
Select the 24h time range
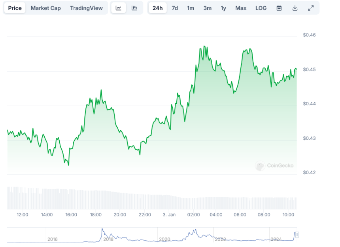click(158, 8)
